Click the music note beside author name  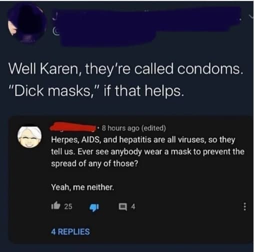[x=54, y=16]
